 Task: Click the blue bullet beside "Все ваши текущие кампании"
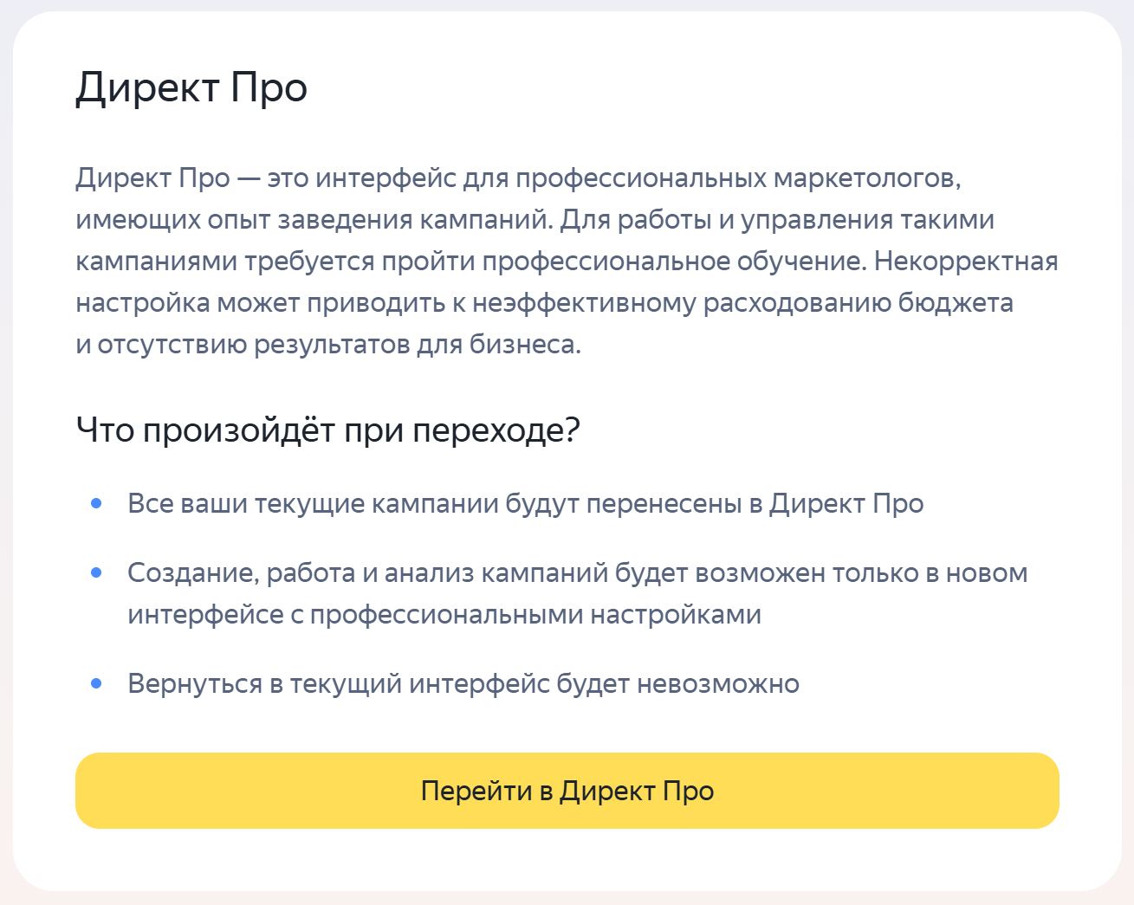coord(96,503)
